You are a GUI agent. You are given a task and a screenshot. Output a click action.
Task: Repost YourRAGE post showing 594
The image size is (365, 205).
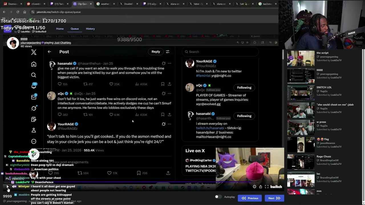point(80,173)
